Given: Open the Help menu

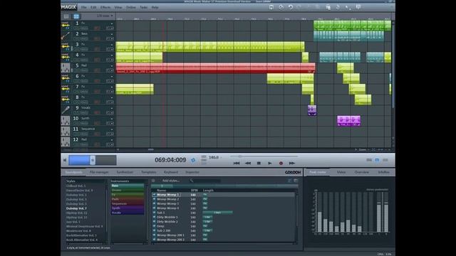Looking at the screenshot, I should pos(155,7).
